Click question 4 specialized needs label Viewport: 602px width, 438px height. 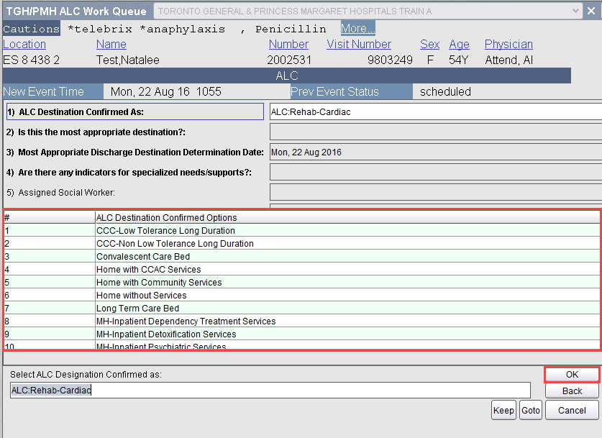click(129, 173)
